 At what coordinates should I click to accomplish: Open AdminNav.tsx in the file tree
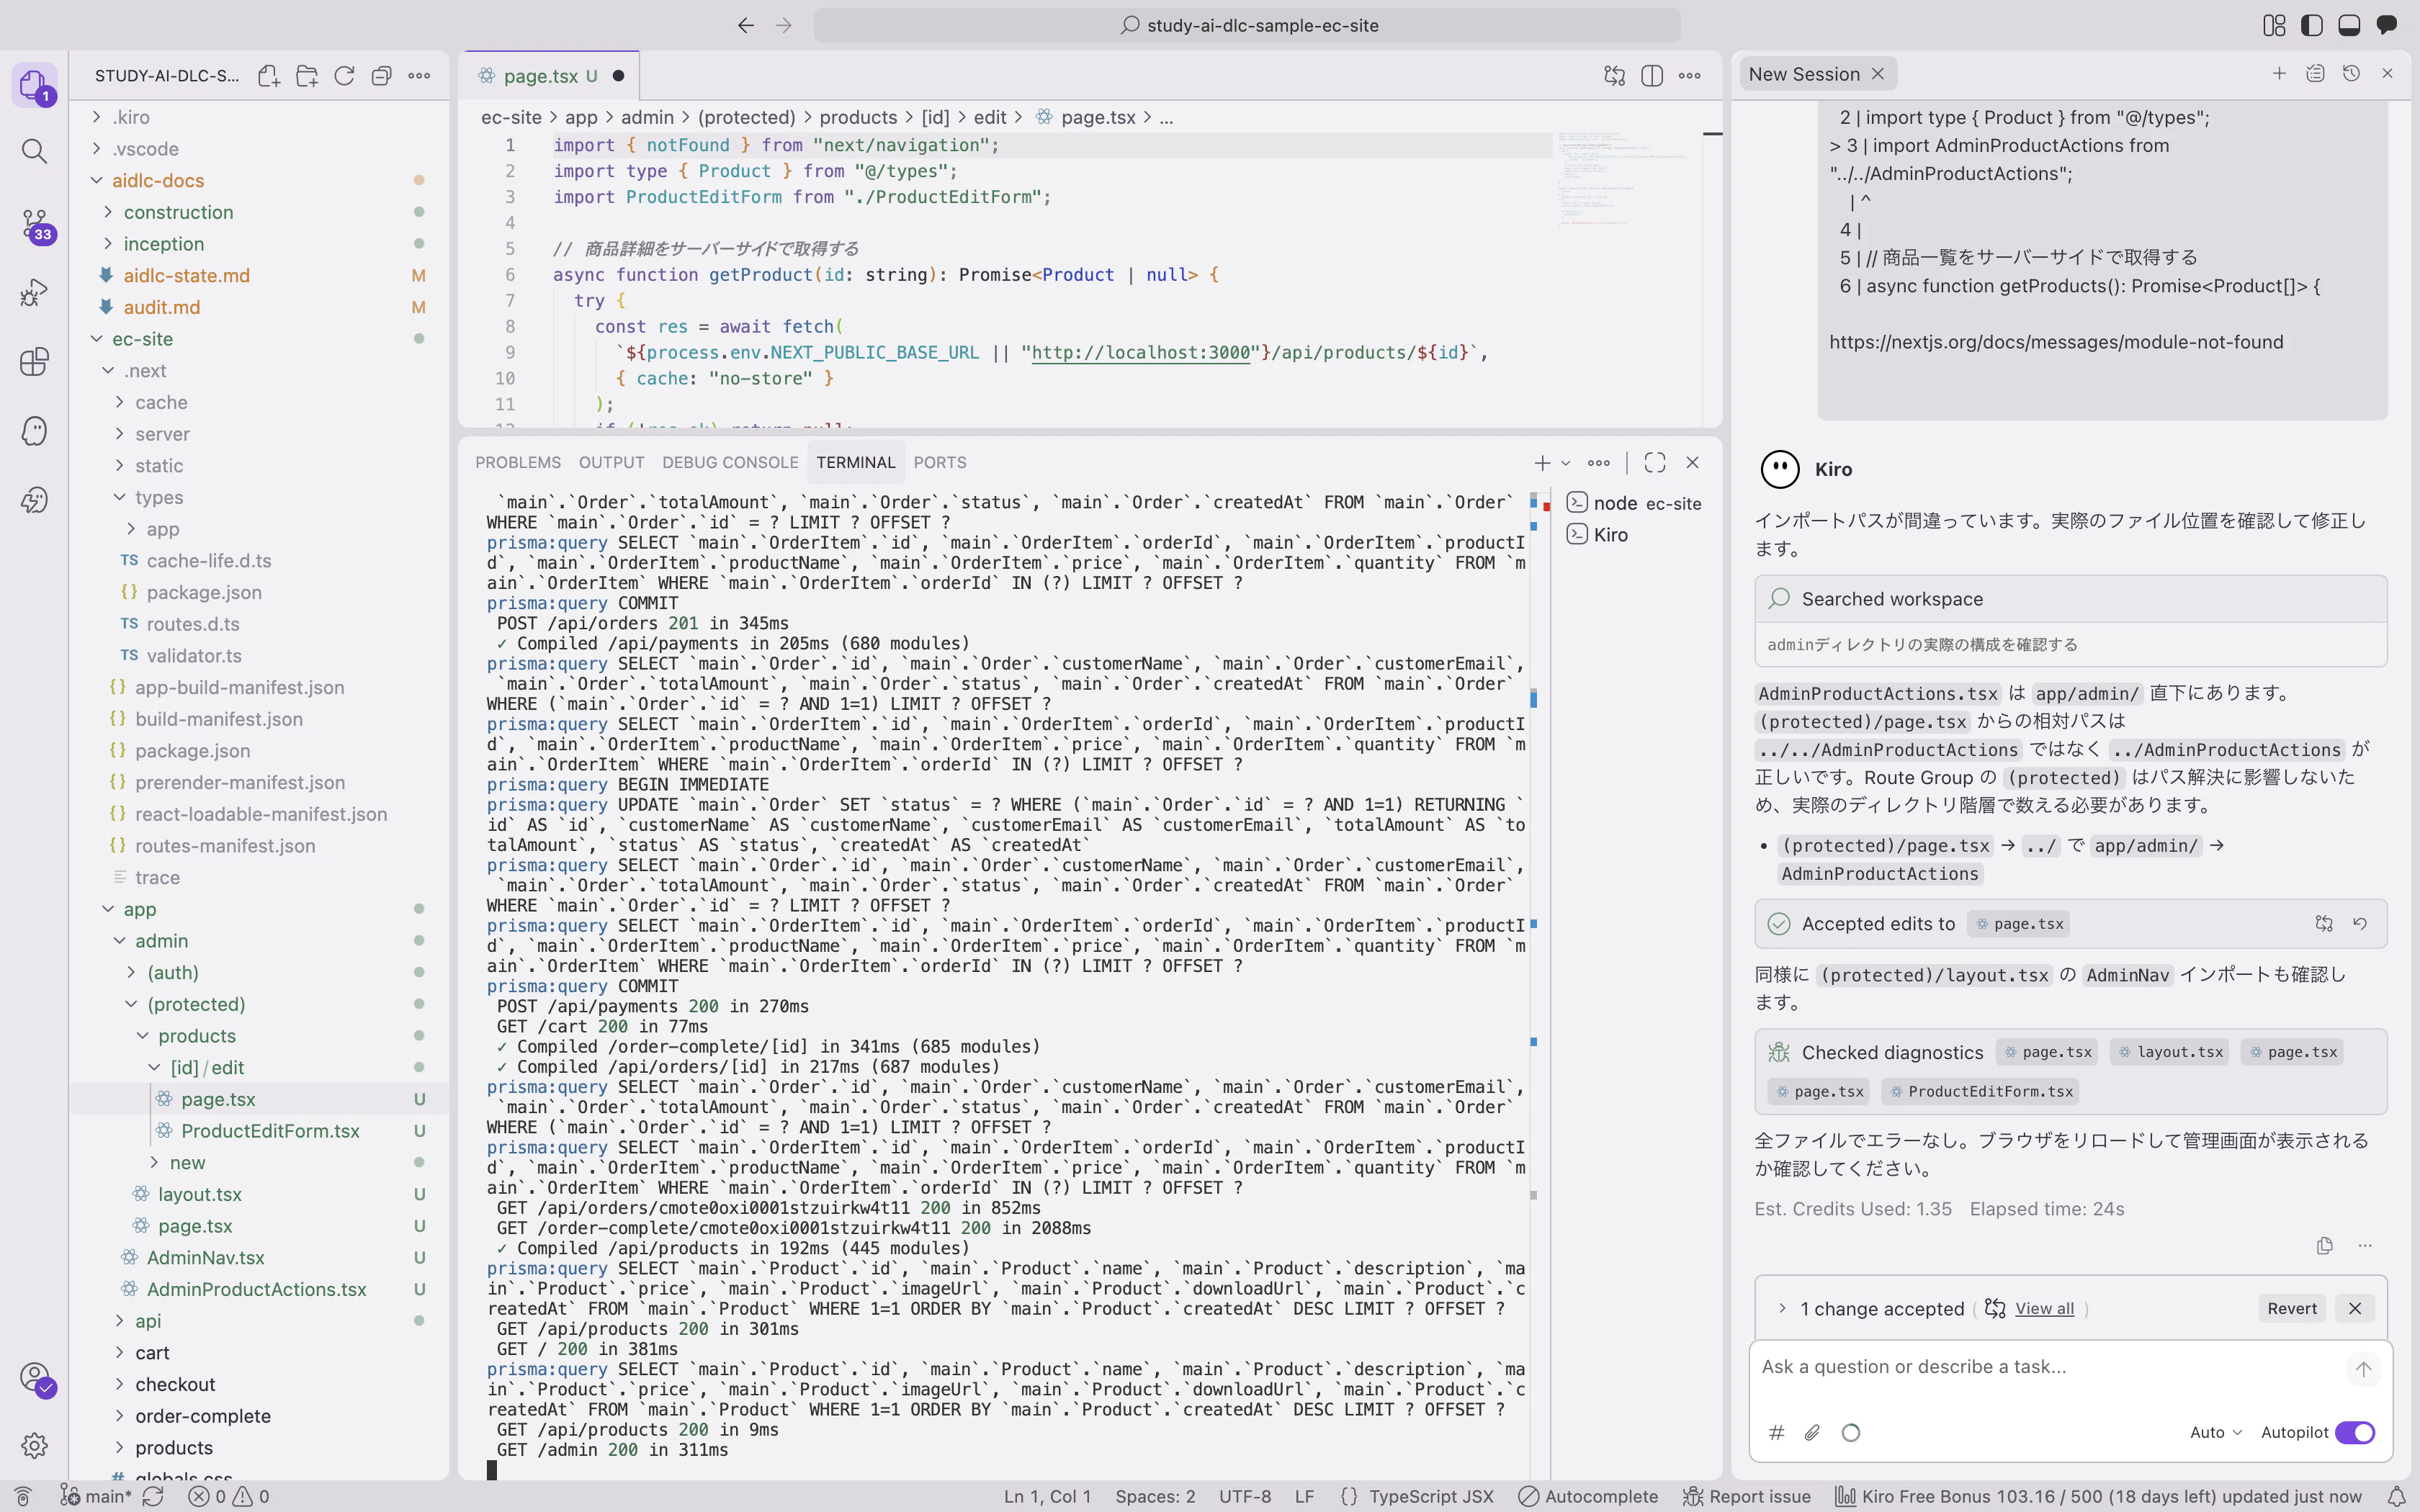coord(205,1258)
